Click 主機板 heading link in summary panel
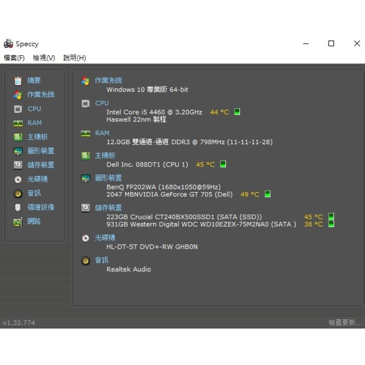This screenshot has height=365, width=365. [x=105, y=156]
